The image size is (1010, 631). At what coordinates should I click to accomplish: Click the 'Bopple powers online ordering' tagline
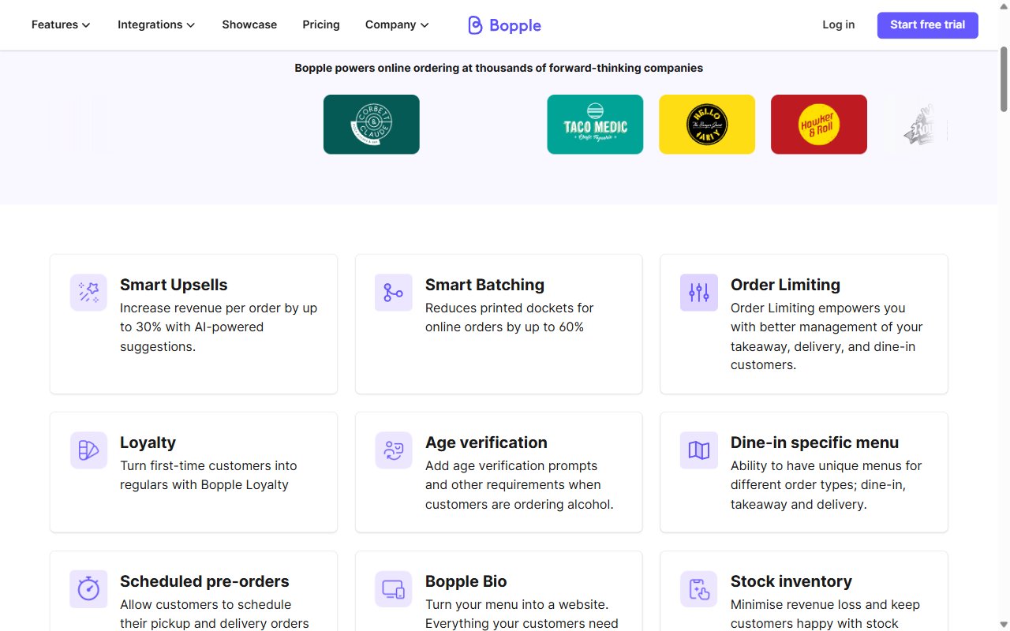[x=499, y=68]
